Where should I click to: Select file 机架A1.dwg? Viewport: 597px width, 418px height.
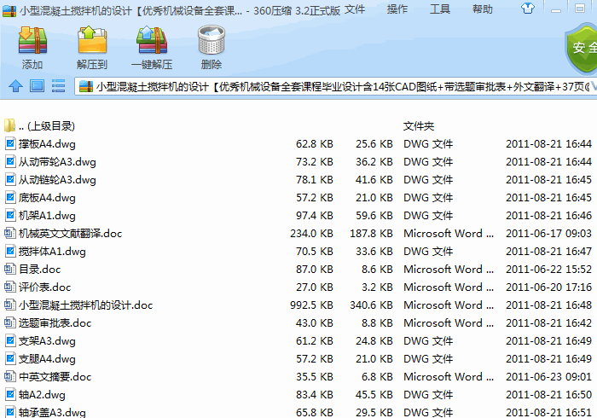coord(47,216)
